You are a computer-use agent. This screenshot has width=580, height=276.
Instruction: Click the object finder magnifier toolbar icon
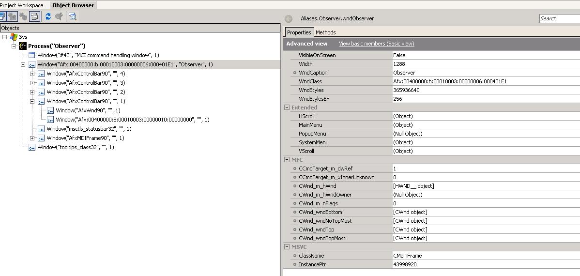[x=72, y=16]
